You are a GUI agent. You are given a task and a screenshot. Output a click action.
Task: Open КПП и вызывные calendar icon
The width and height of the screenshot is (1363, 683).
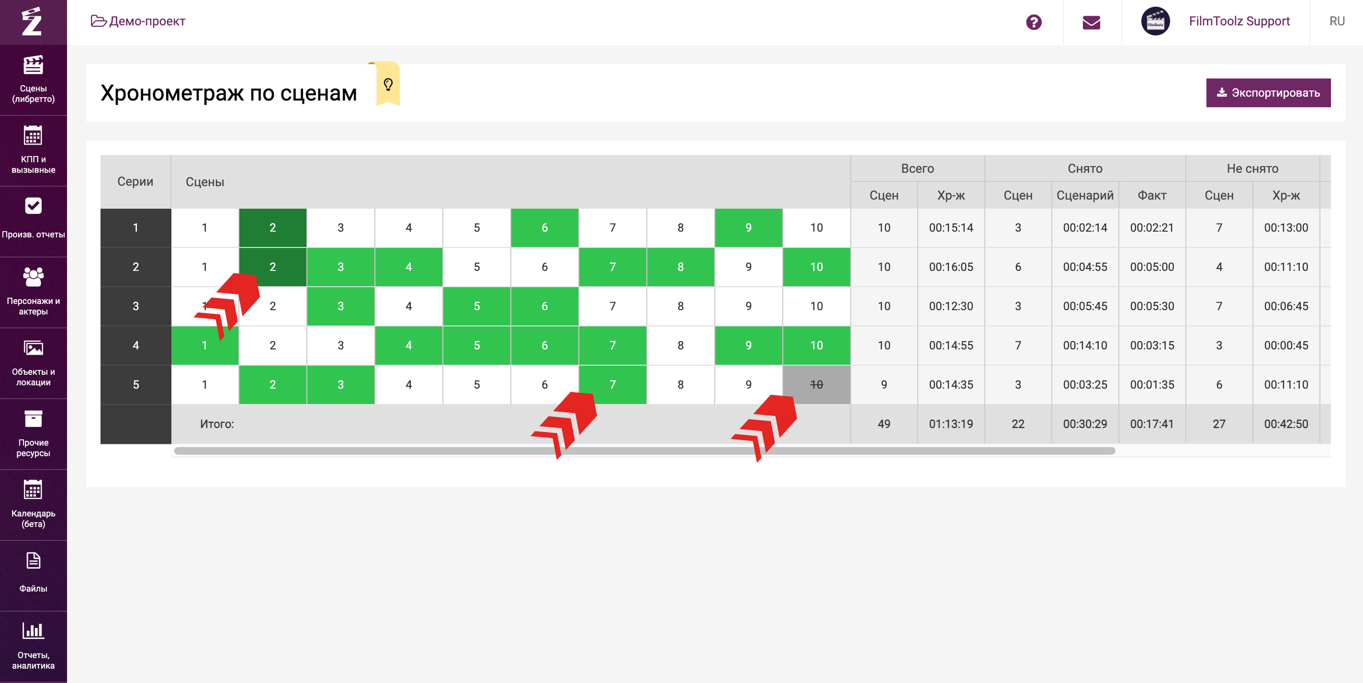point(33,136)
